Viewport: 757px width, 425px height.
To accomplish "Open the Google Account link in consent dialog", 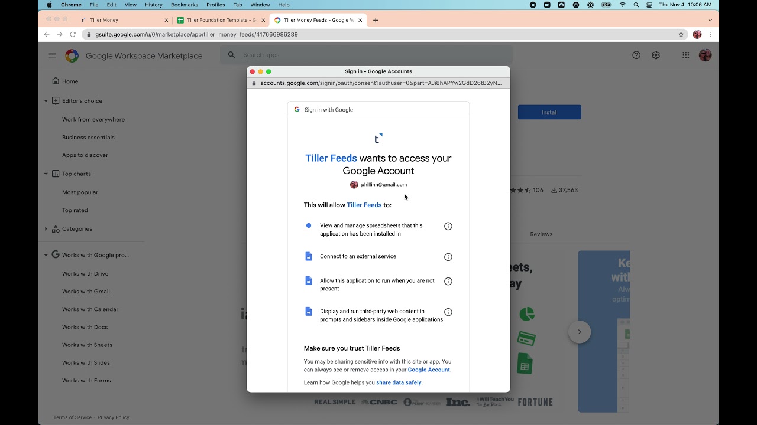I will click(x=429, y=370).
